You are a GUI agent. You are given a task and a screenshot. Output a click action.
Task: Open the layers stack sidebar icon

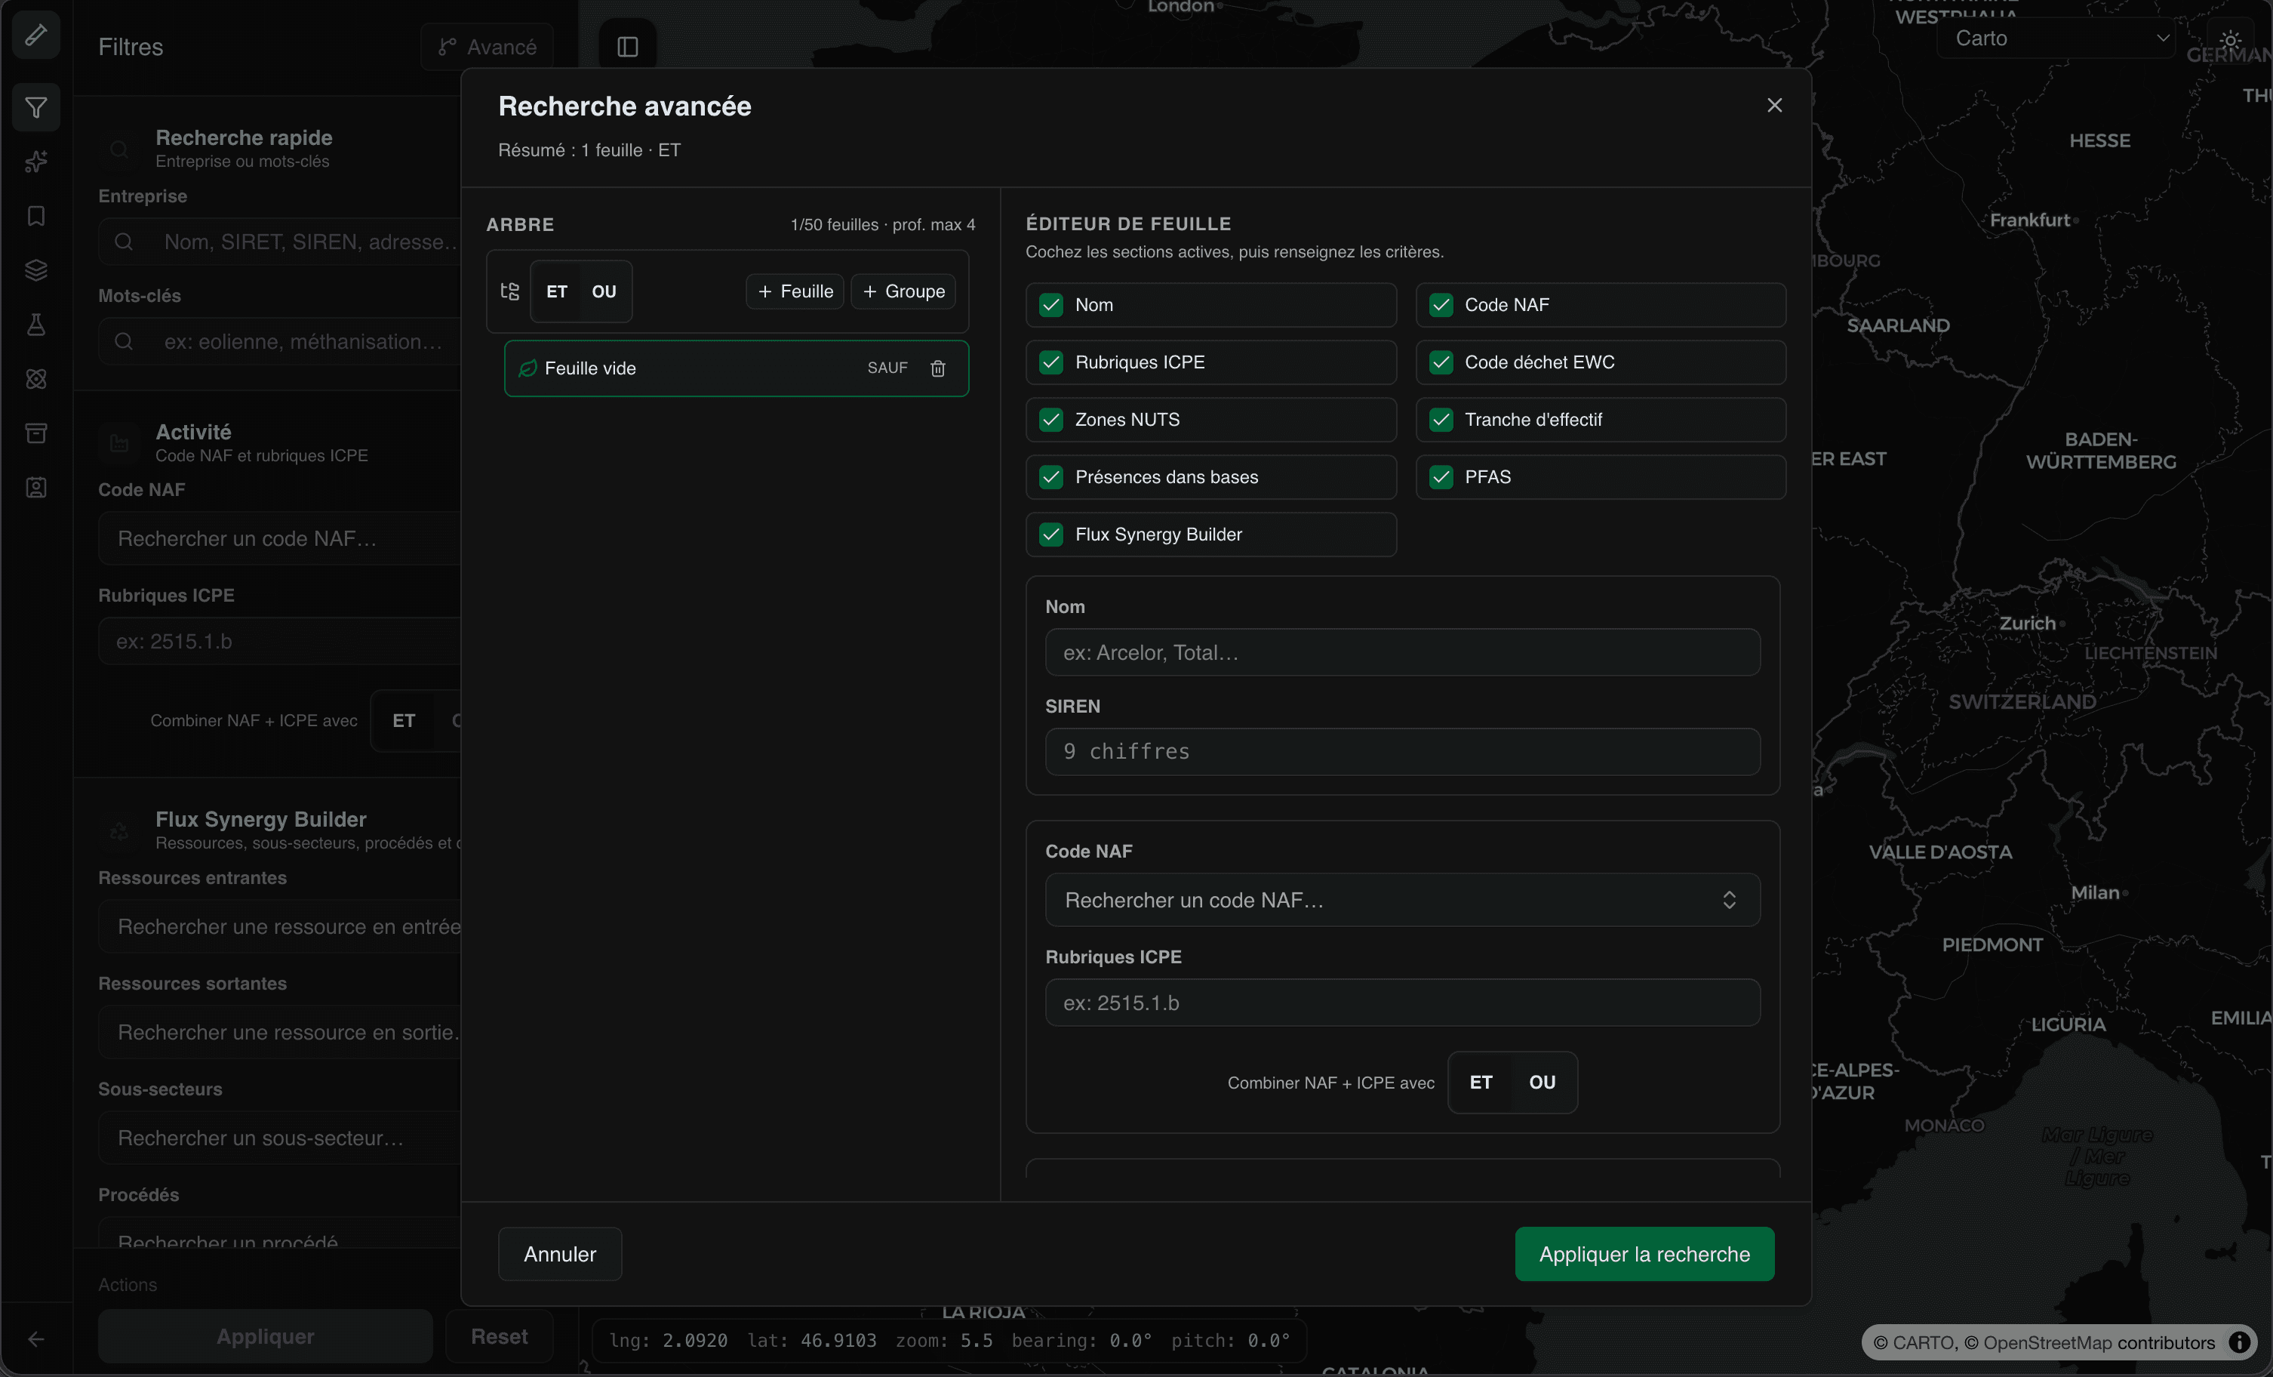pyautogui.click(x=36, y=270)
